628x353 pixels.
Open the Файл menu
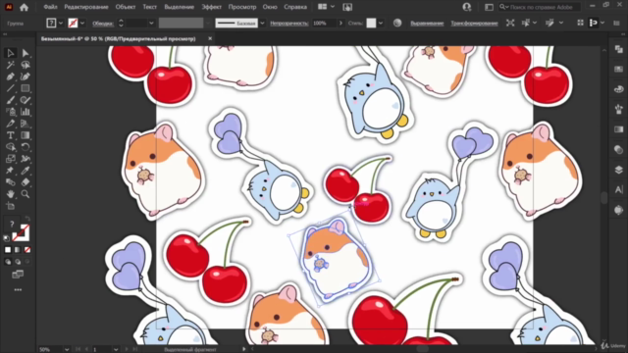coord(50,7)
